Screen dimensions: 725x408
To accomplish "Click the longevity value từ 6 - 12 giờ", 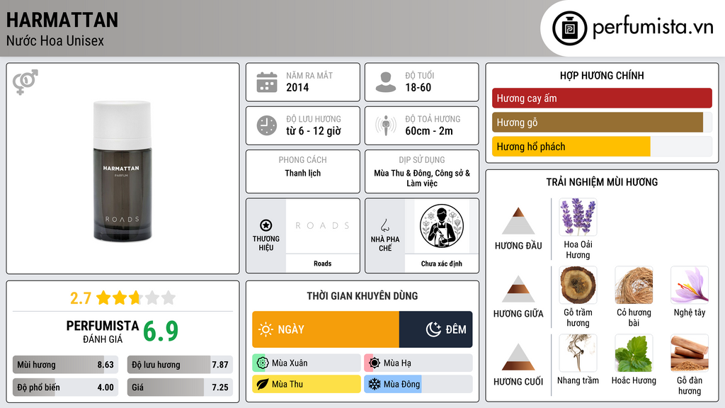I will (x=314, y=131).
